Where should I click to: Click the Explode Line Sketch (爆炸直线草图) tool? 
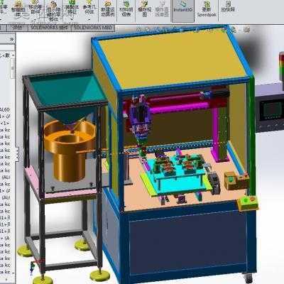162,9
